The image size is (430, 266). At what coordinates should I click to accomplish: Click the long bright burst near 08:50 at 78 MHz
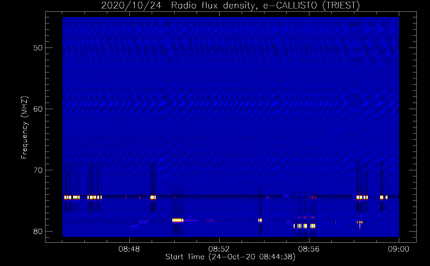(178, 220)
